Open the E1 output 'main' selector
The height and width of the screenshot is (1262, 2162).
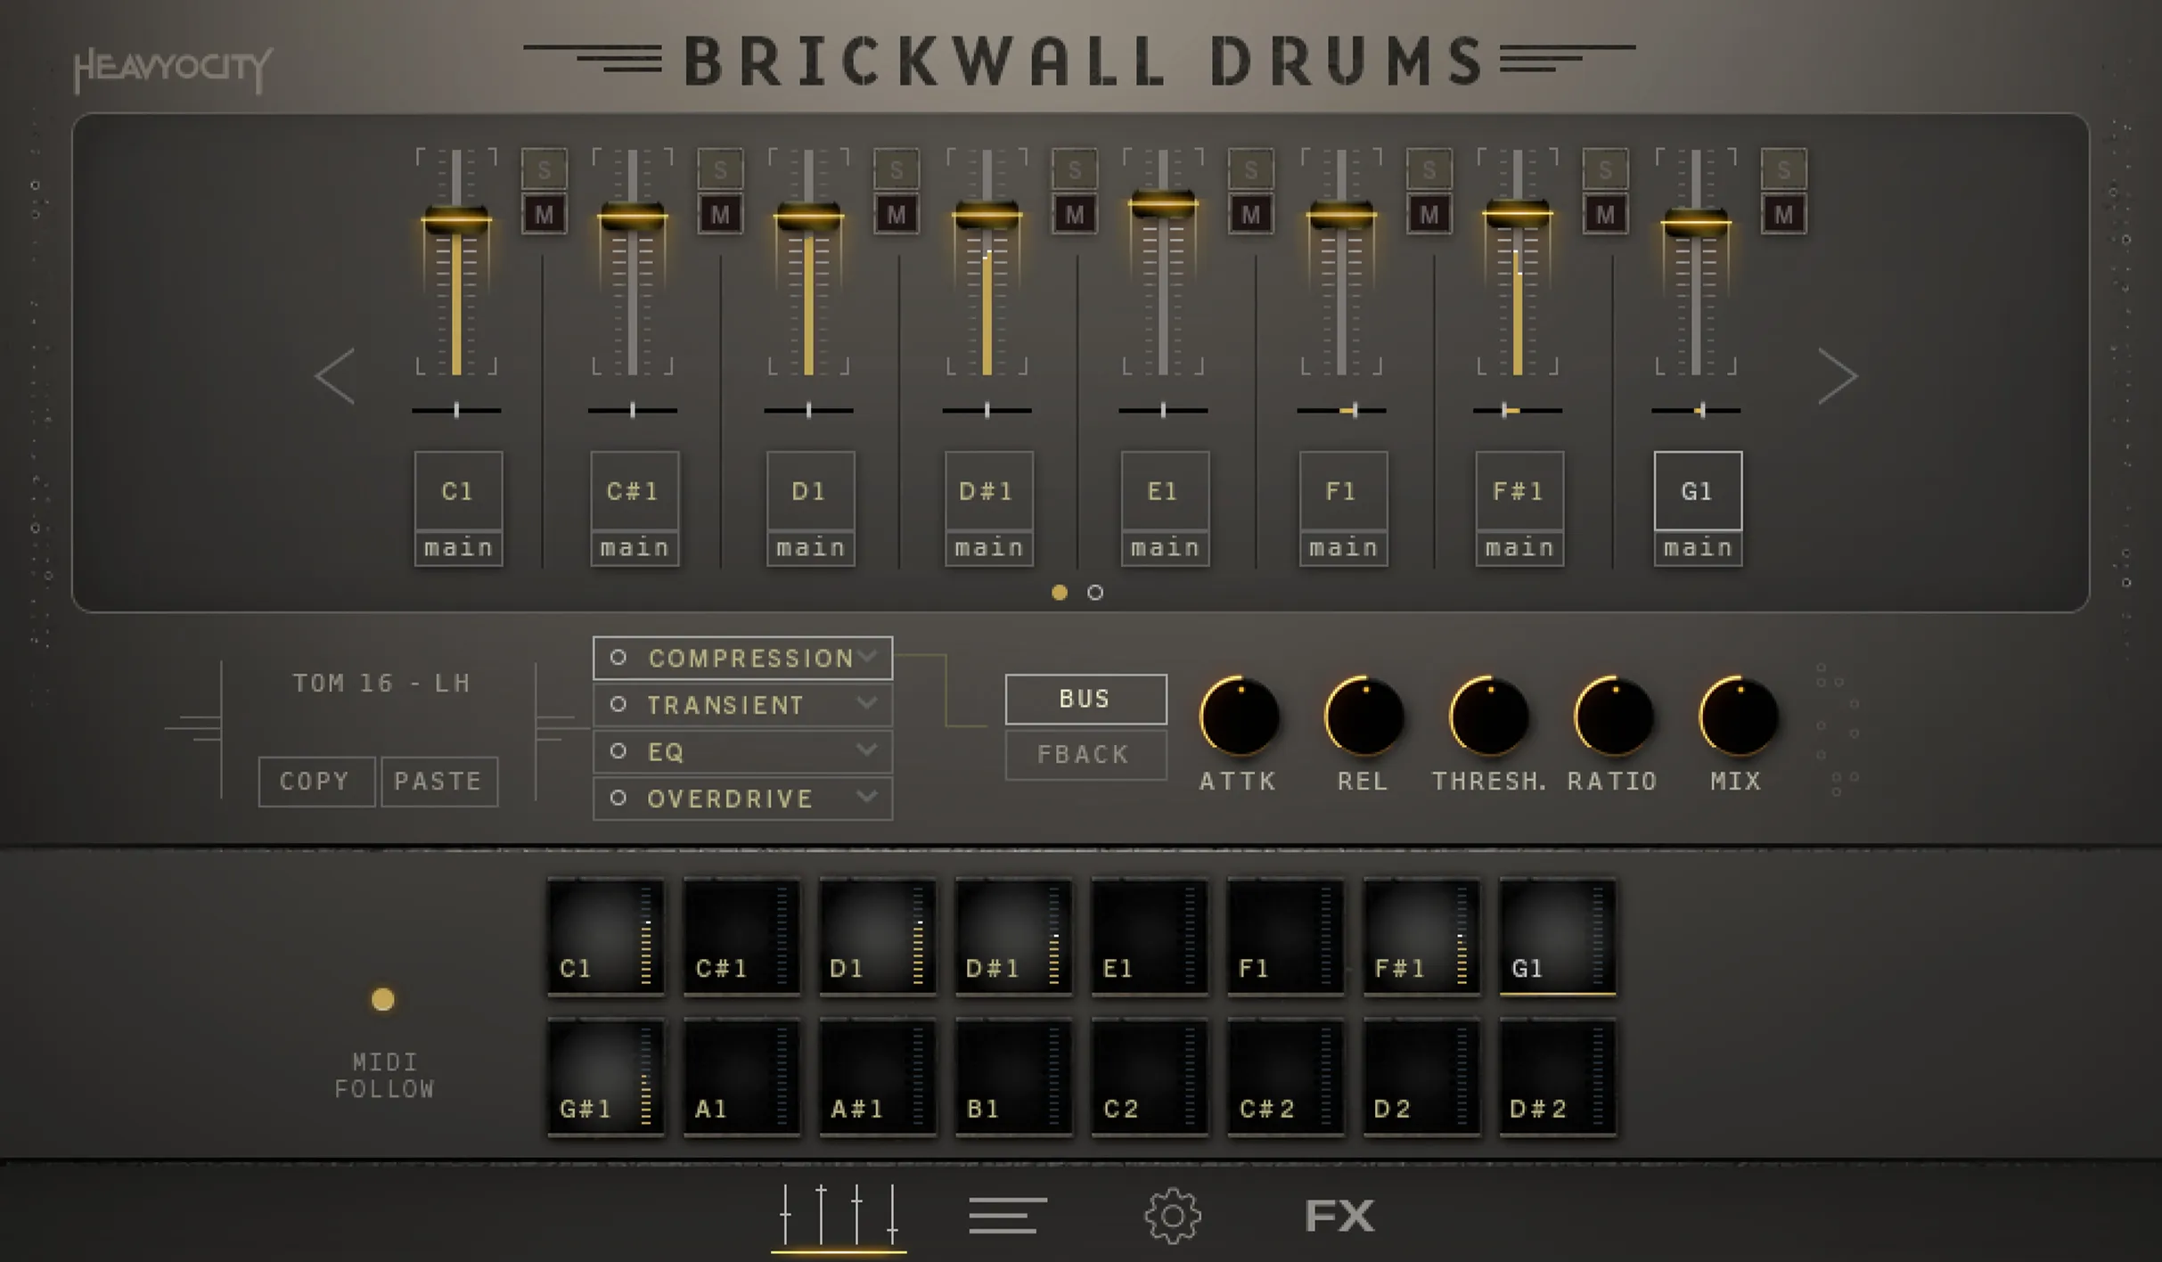pyautogui.click(x=1165, y=547)
